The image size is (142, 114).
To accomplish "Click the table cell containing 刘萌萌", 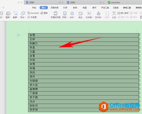I will point(83,81).
